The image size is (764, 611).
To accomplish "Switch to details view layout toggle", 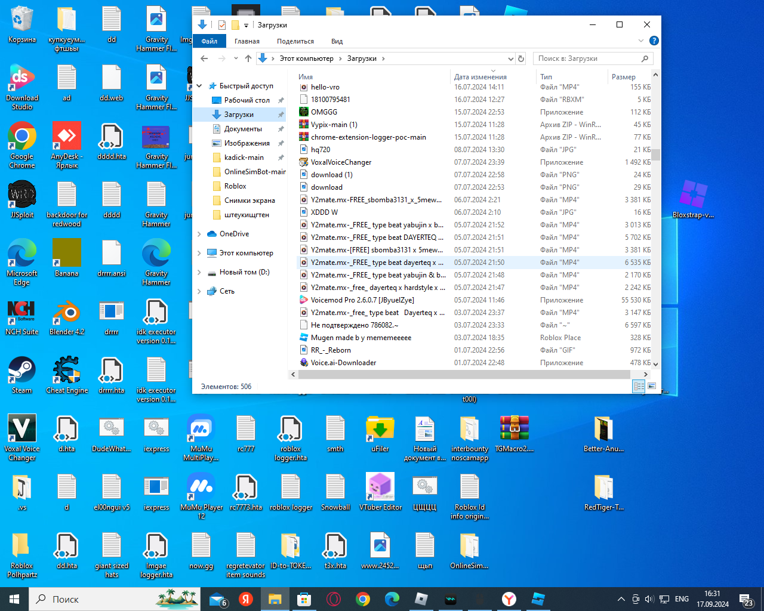I will click(x=639, y=387).
